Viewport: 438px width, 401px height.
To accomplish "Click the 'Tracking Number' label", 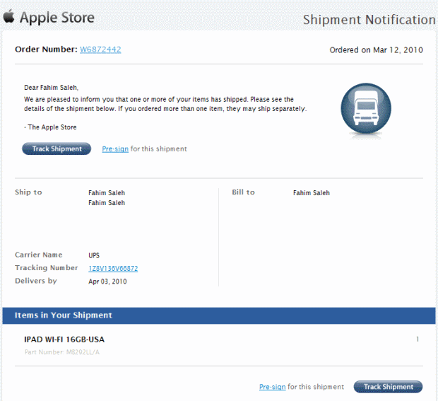I will [47, 268].
